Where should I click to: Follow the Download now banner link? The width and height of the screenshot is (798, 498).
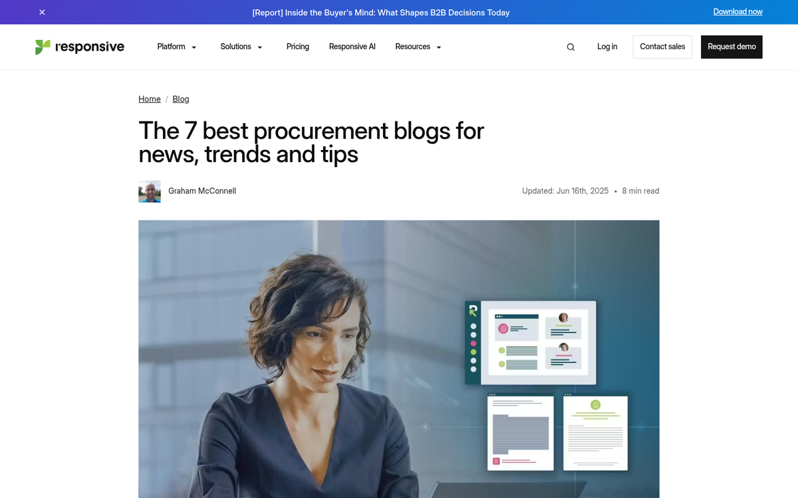[x=737, y=12]
